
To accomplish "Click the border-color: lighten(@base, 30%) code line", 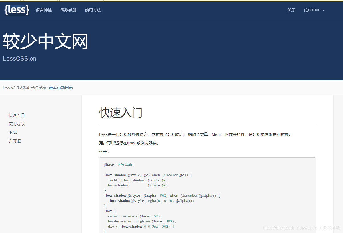I will [x=142, y=221].
